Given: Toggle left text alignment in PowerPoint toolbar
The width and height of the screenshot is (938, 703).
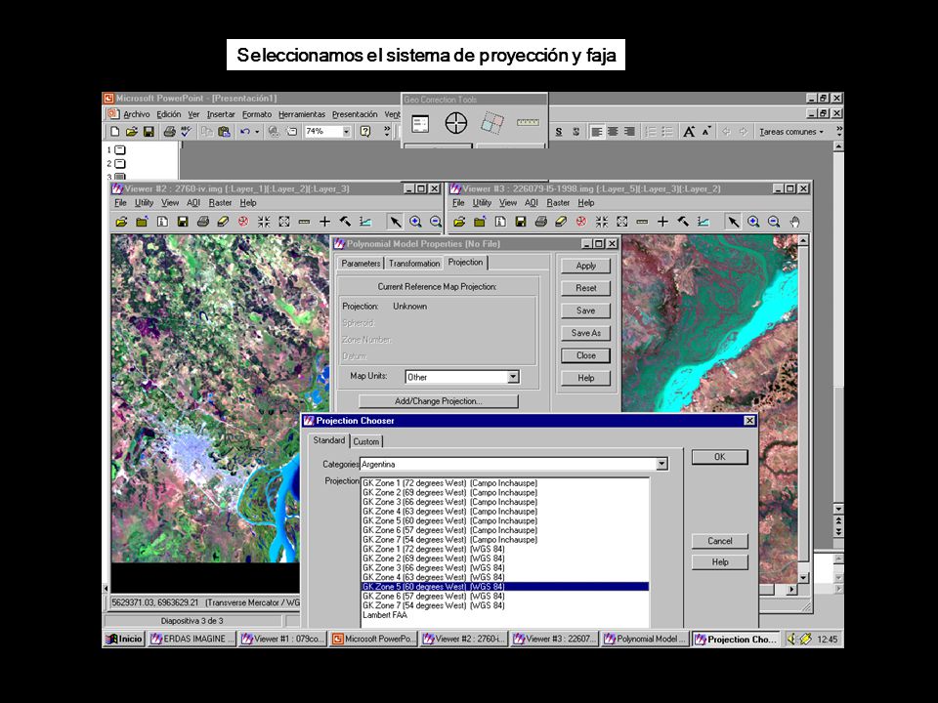Looking at the screenshot, I should [596, 132].
